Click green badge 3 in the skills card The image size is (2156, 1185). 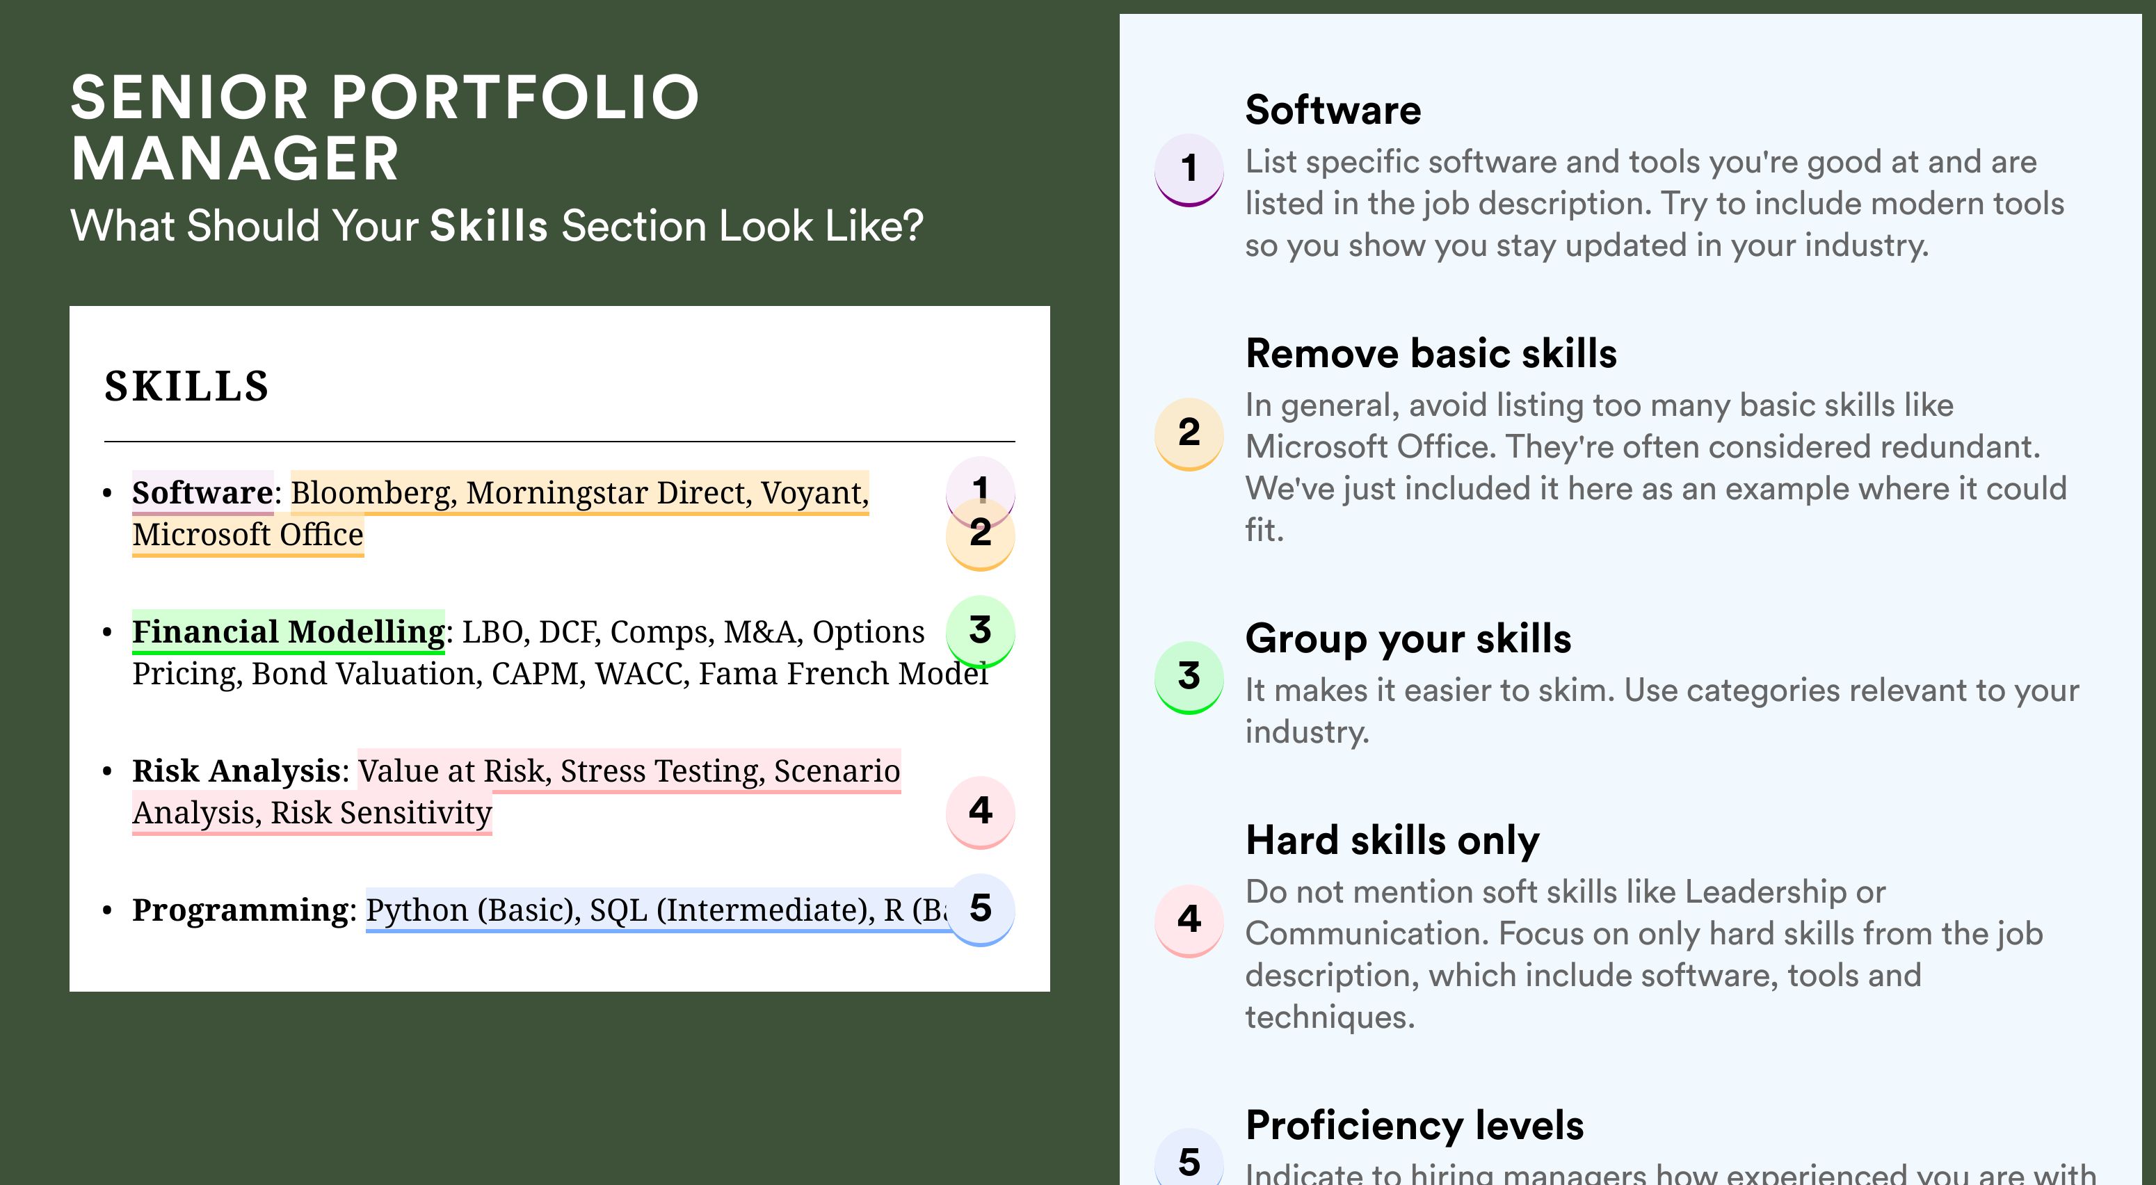coord(980,631)
